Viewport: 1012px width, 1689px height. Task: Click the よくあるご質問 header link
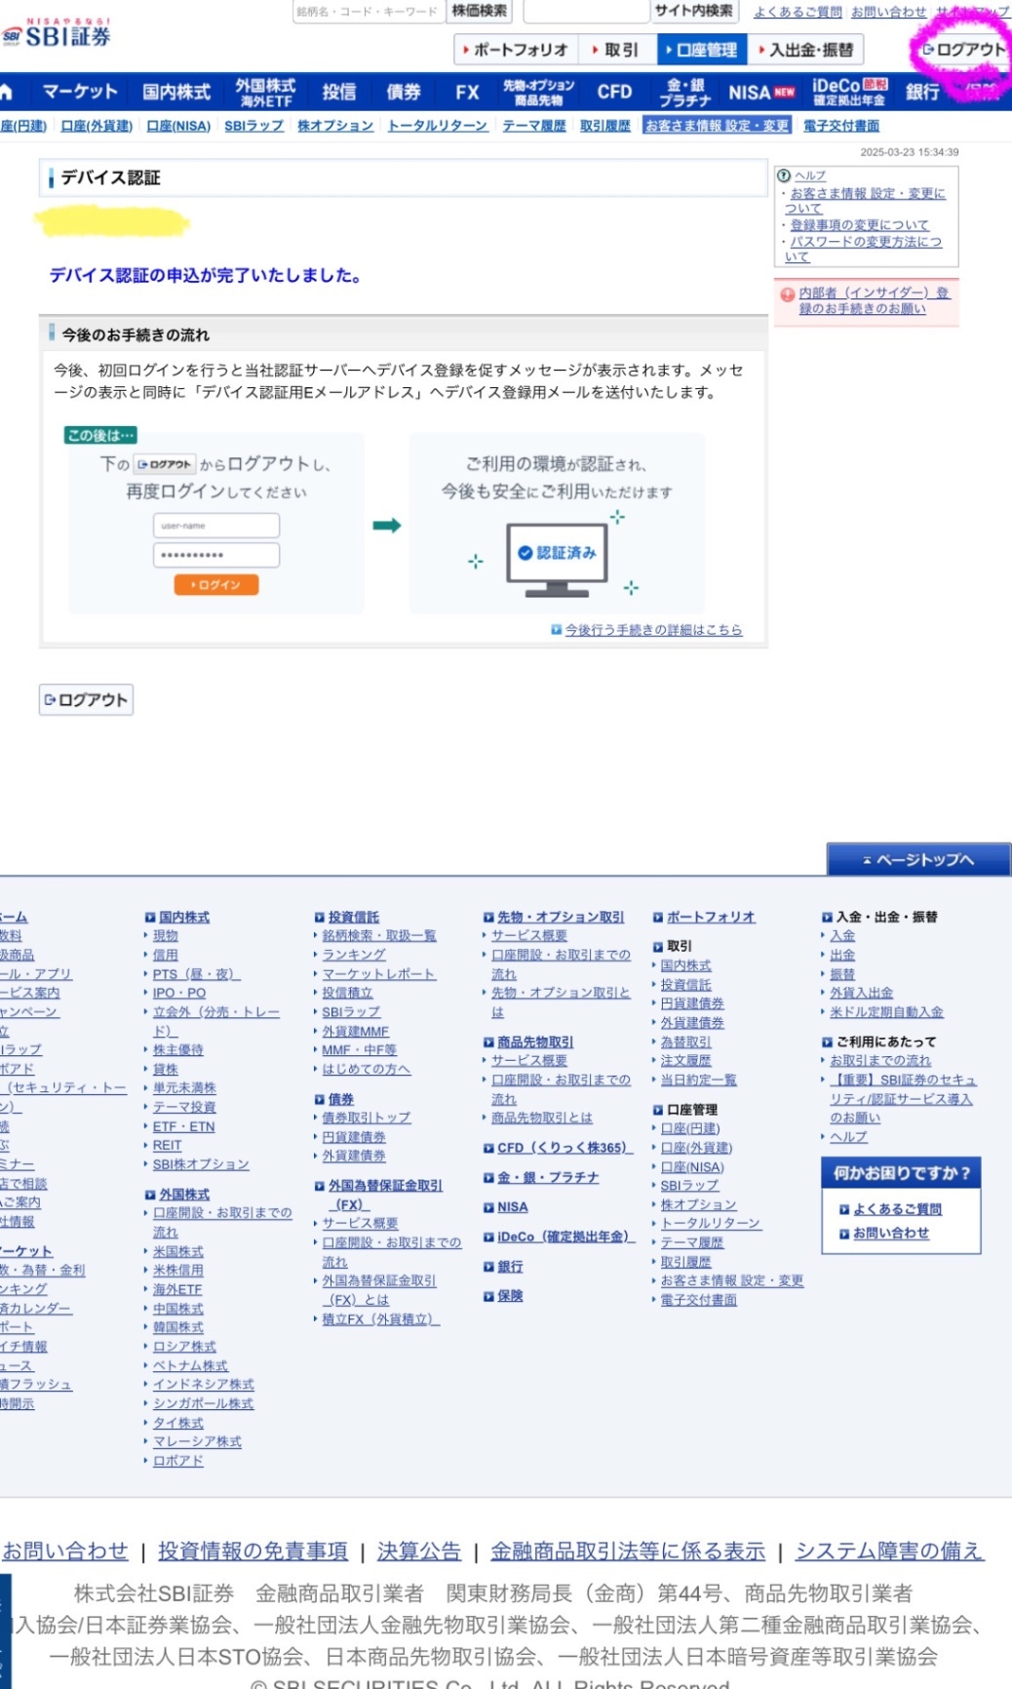(798, 12)
